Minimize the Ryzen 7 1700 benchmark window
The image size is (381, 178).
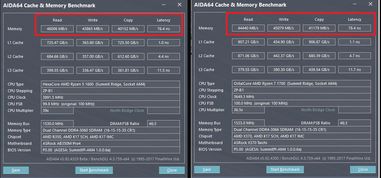[354, 5]
